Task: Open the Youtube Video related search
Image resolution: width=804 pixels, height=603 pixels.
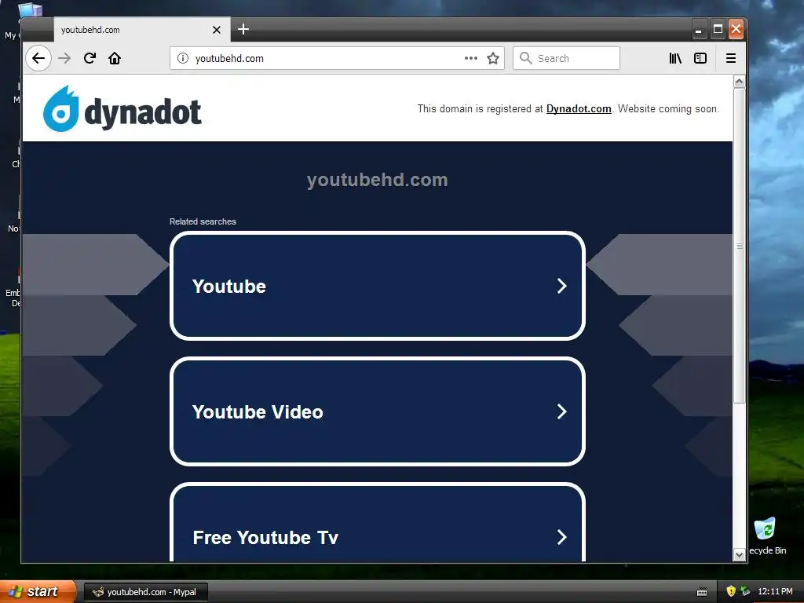Action: [378, 411]
